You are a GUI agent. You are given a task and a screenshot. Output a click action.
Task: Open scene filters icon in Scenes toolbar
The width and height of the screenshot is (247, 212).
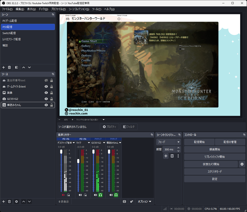tap(16, 67)
